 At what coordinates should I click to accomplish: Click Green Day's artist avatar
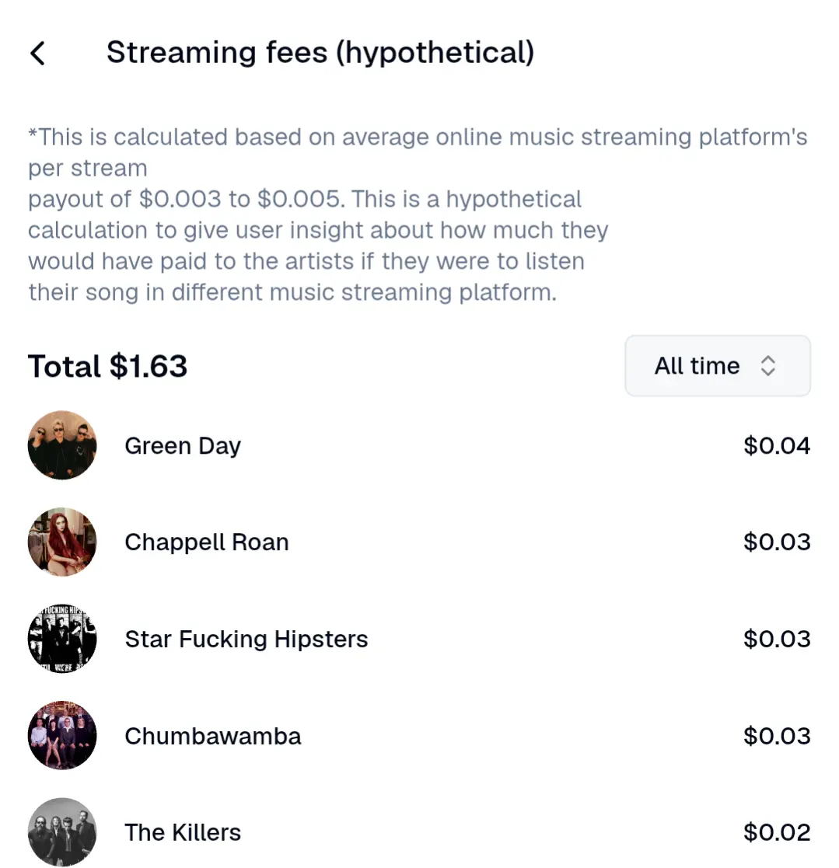pyautogui.click(x=62, y=445)
